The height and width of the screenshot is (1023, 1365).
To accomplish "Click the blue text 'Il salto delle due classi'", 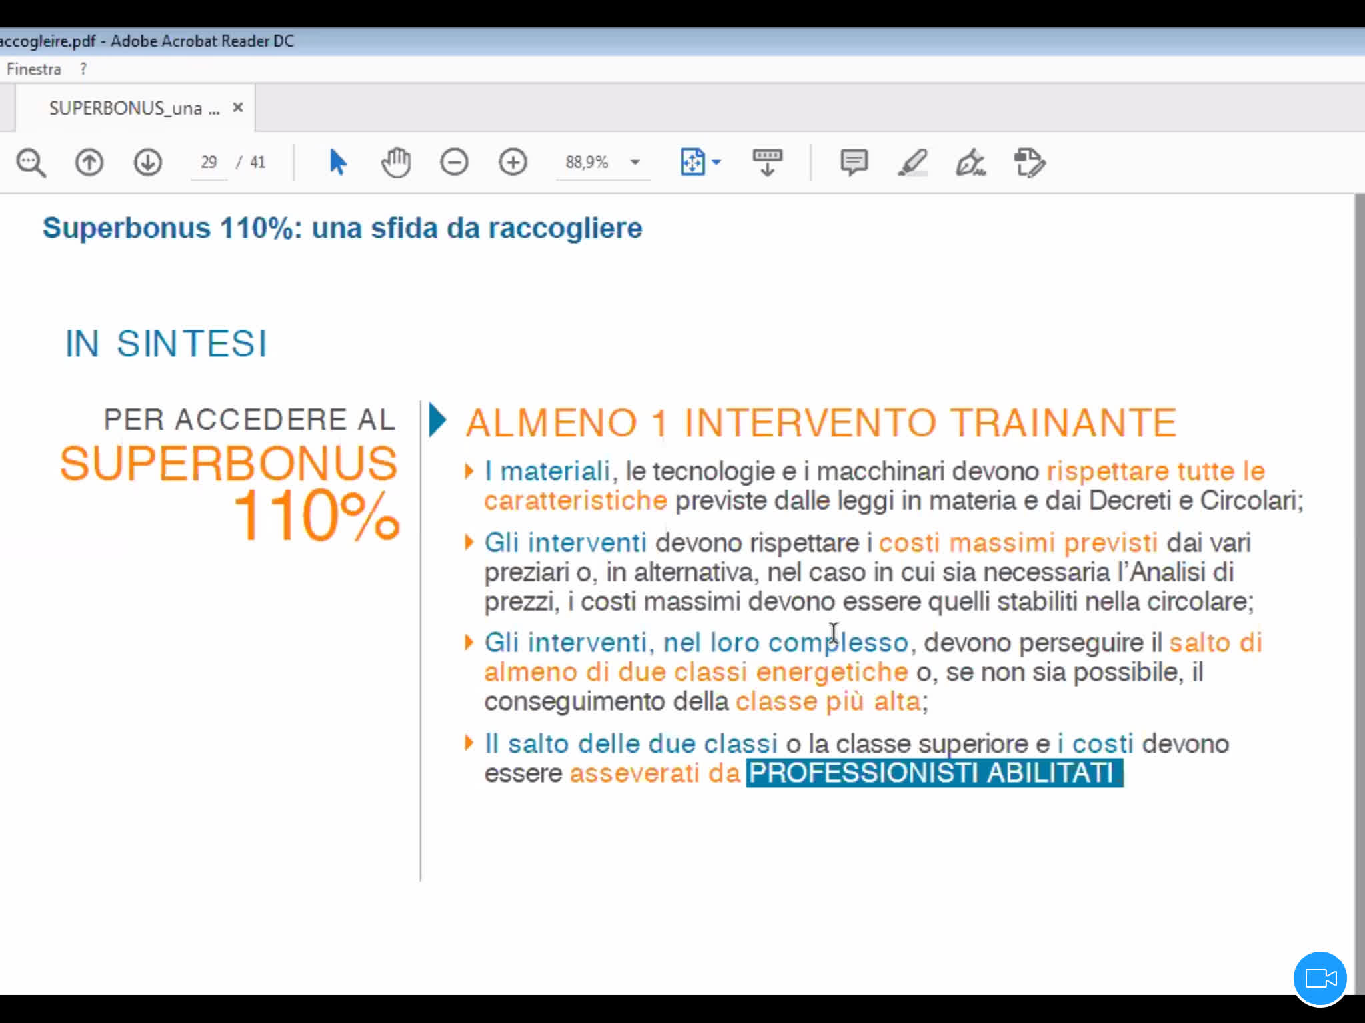I will [x=631, y=743].
